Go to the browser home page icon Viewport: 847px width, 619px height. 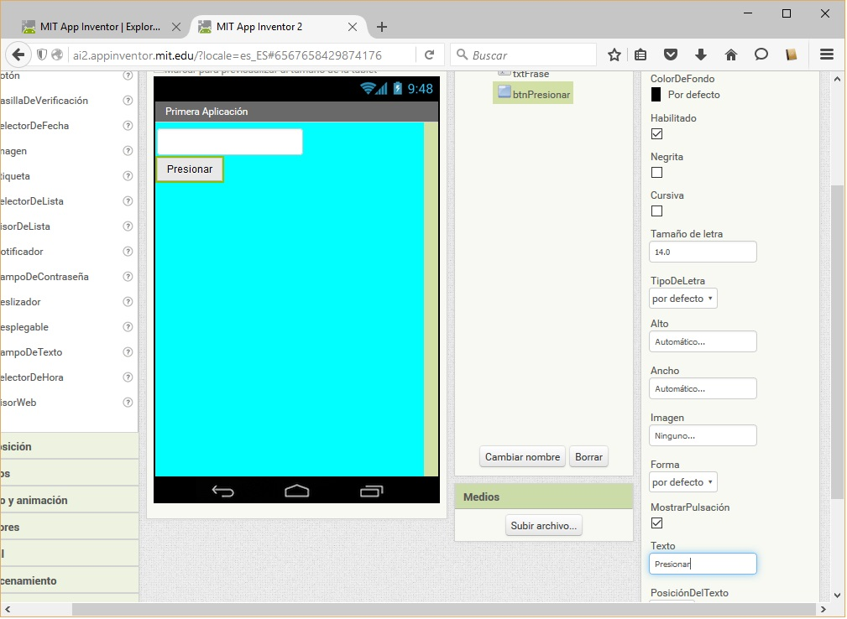[730, 55]
